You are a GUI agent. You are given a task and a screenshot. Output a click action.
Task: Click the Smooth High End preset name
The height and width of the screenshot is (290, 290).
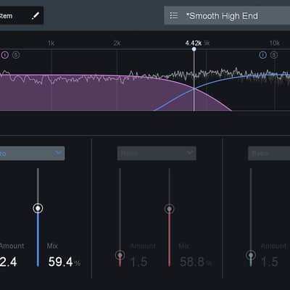[222, 16]
